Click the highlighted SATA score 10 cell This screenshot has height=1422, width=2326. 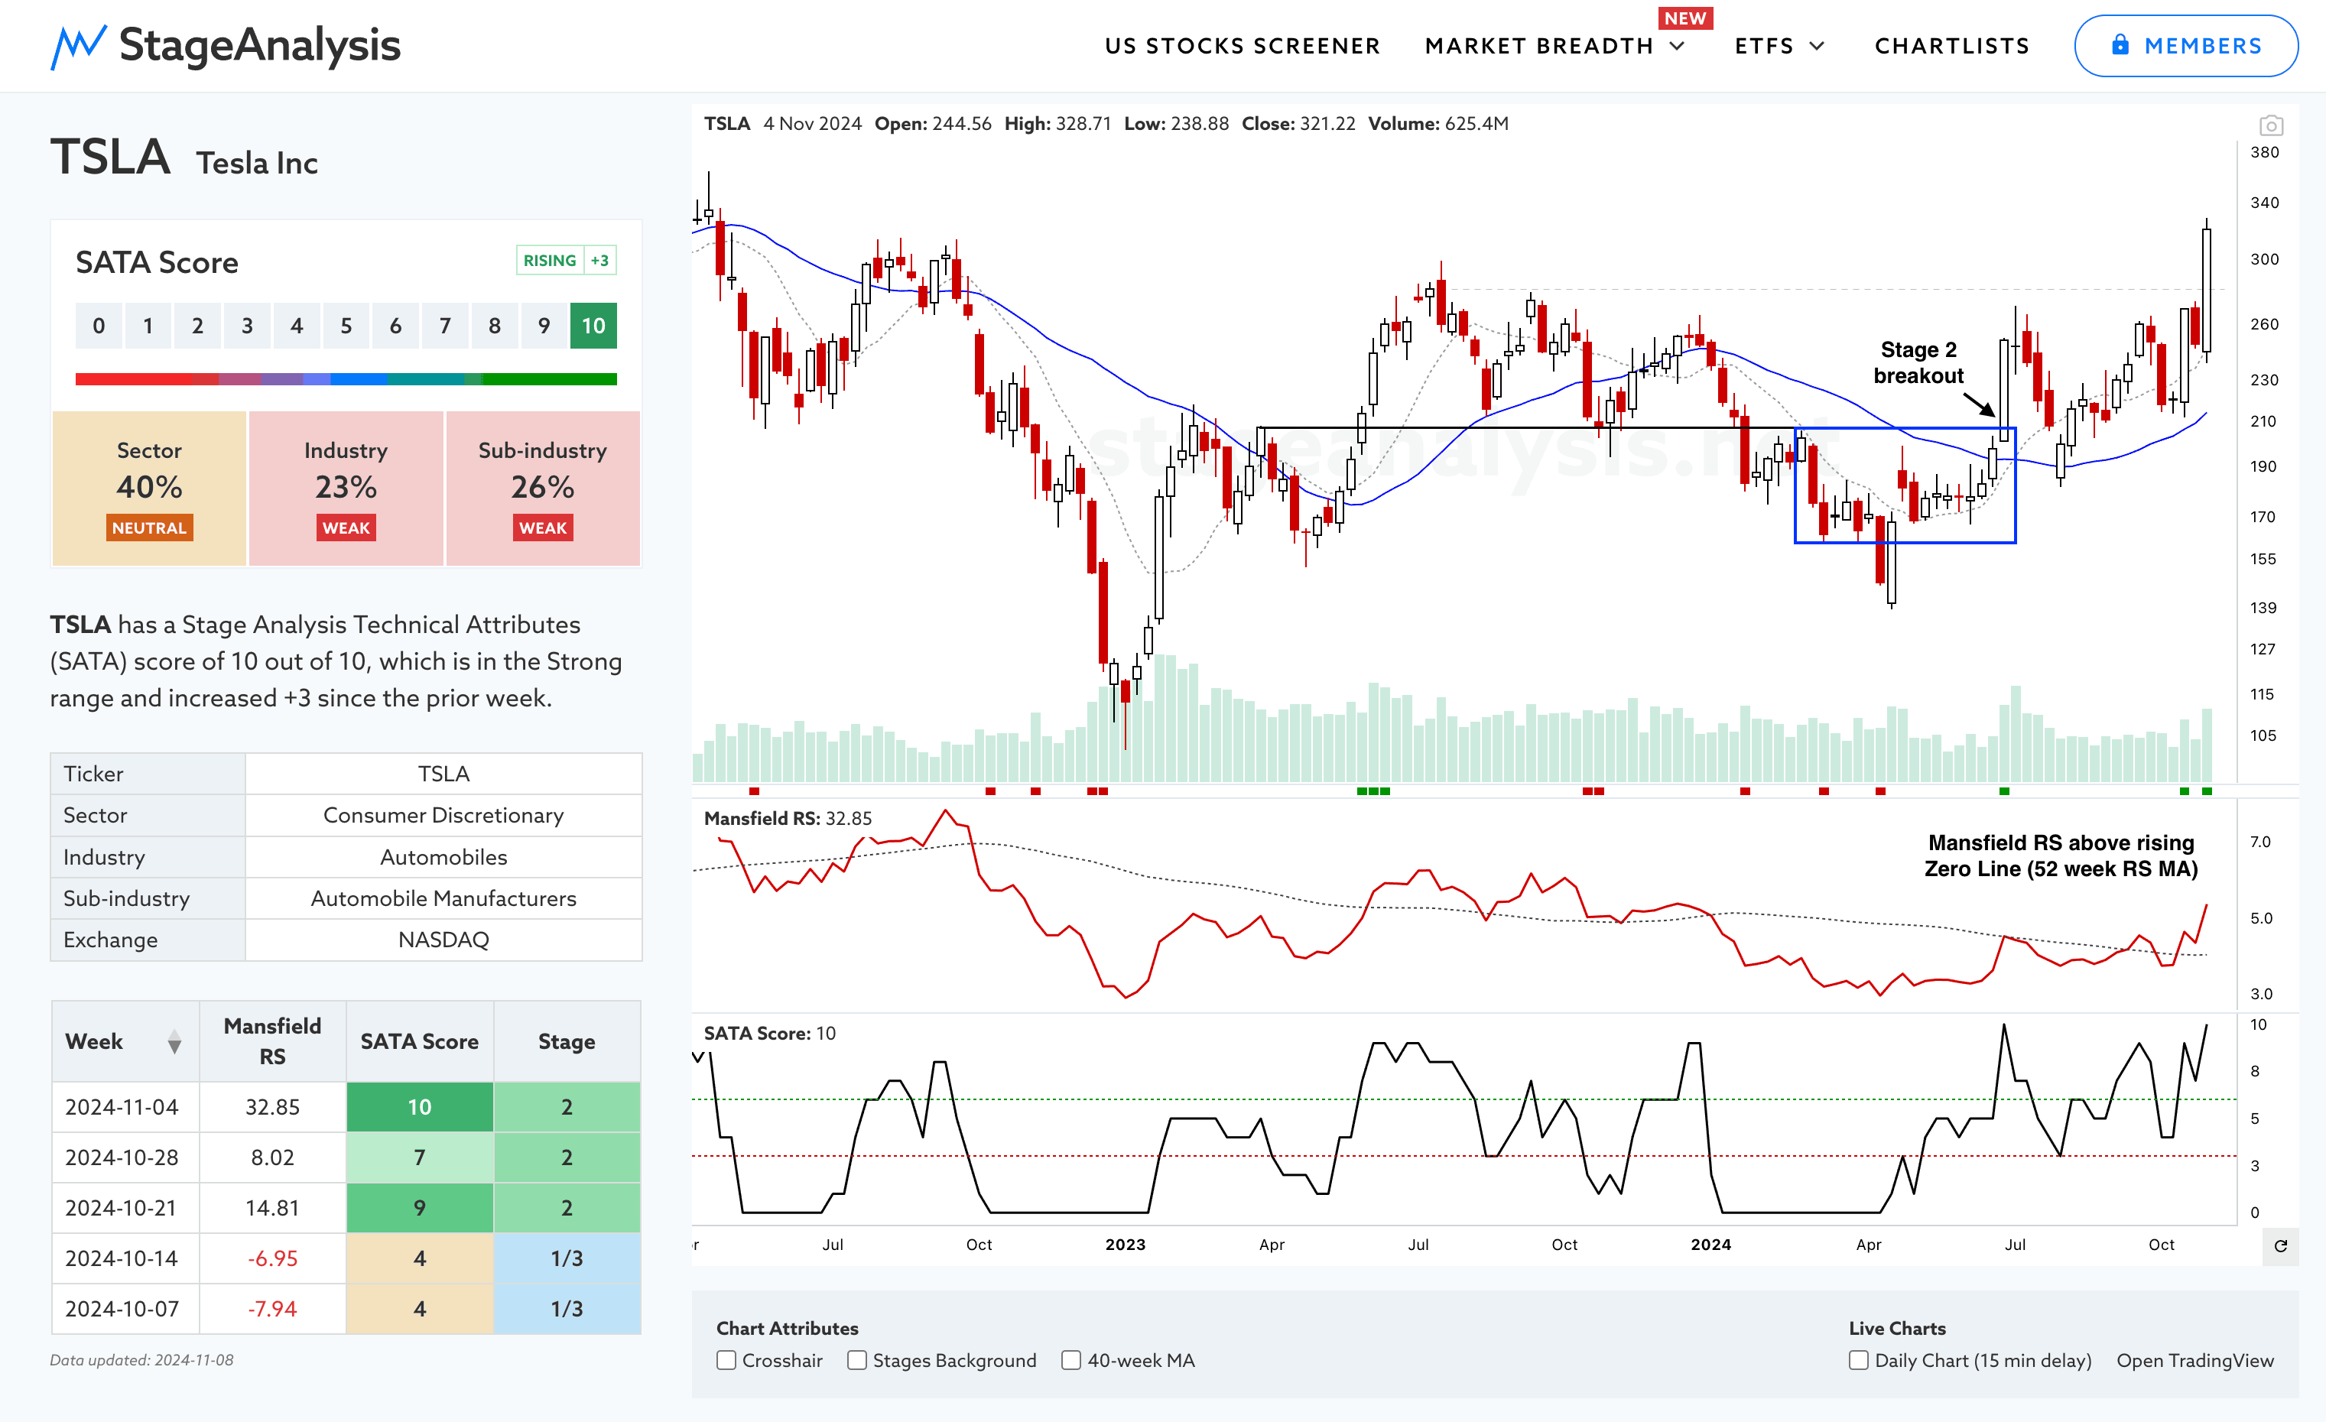[x=593, y=326]
